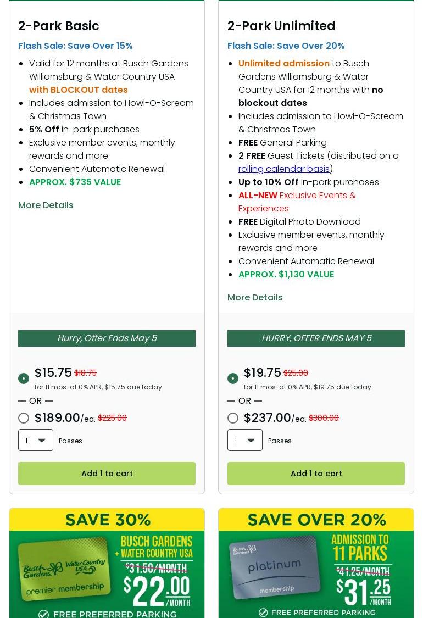
Task: Open the Save Over 20% platinum banner
Action: click(x=316, y=520)
